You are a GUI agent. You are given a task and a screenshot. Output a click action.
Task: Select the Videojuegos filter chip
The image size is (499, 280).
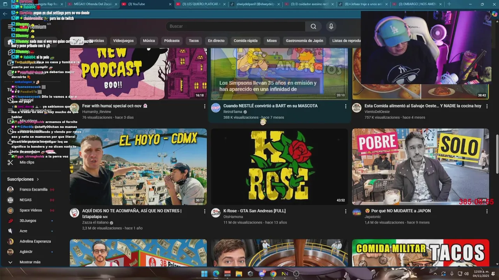point(123,41)
